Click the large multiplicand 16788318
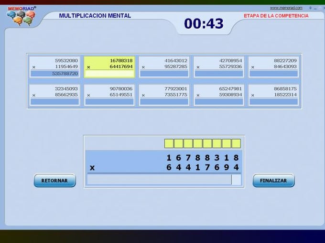325x243 pixels. 203,158
